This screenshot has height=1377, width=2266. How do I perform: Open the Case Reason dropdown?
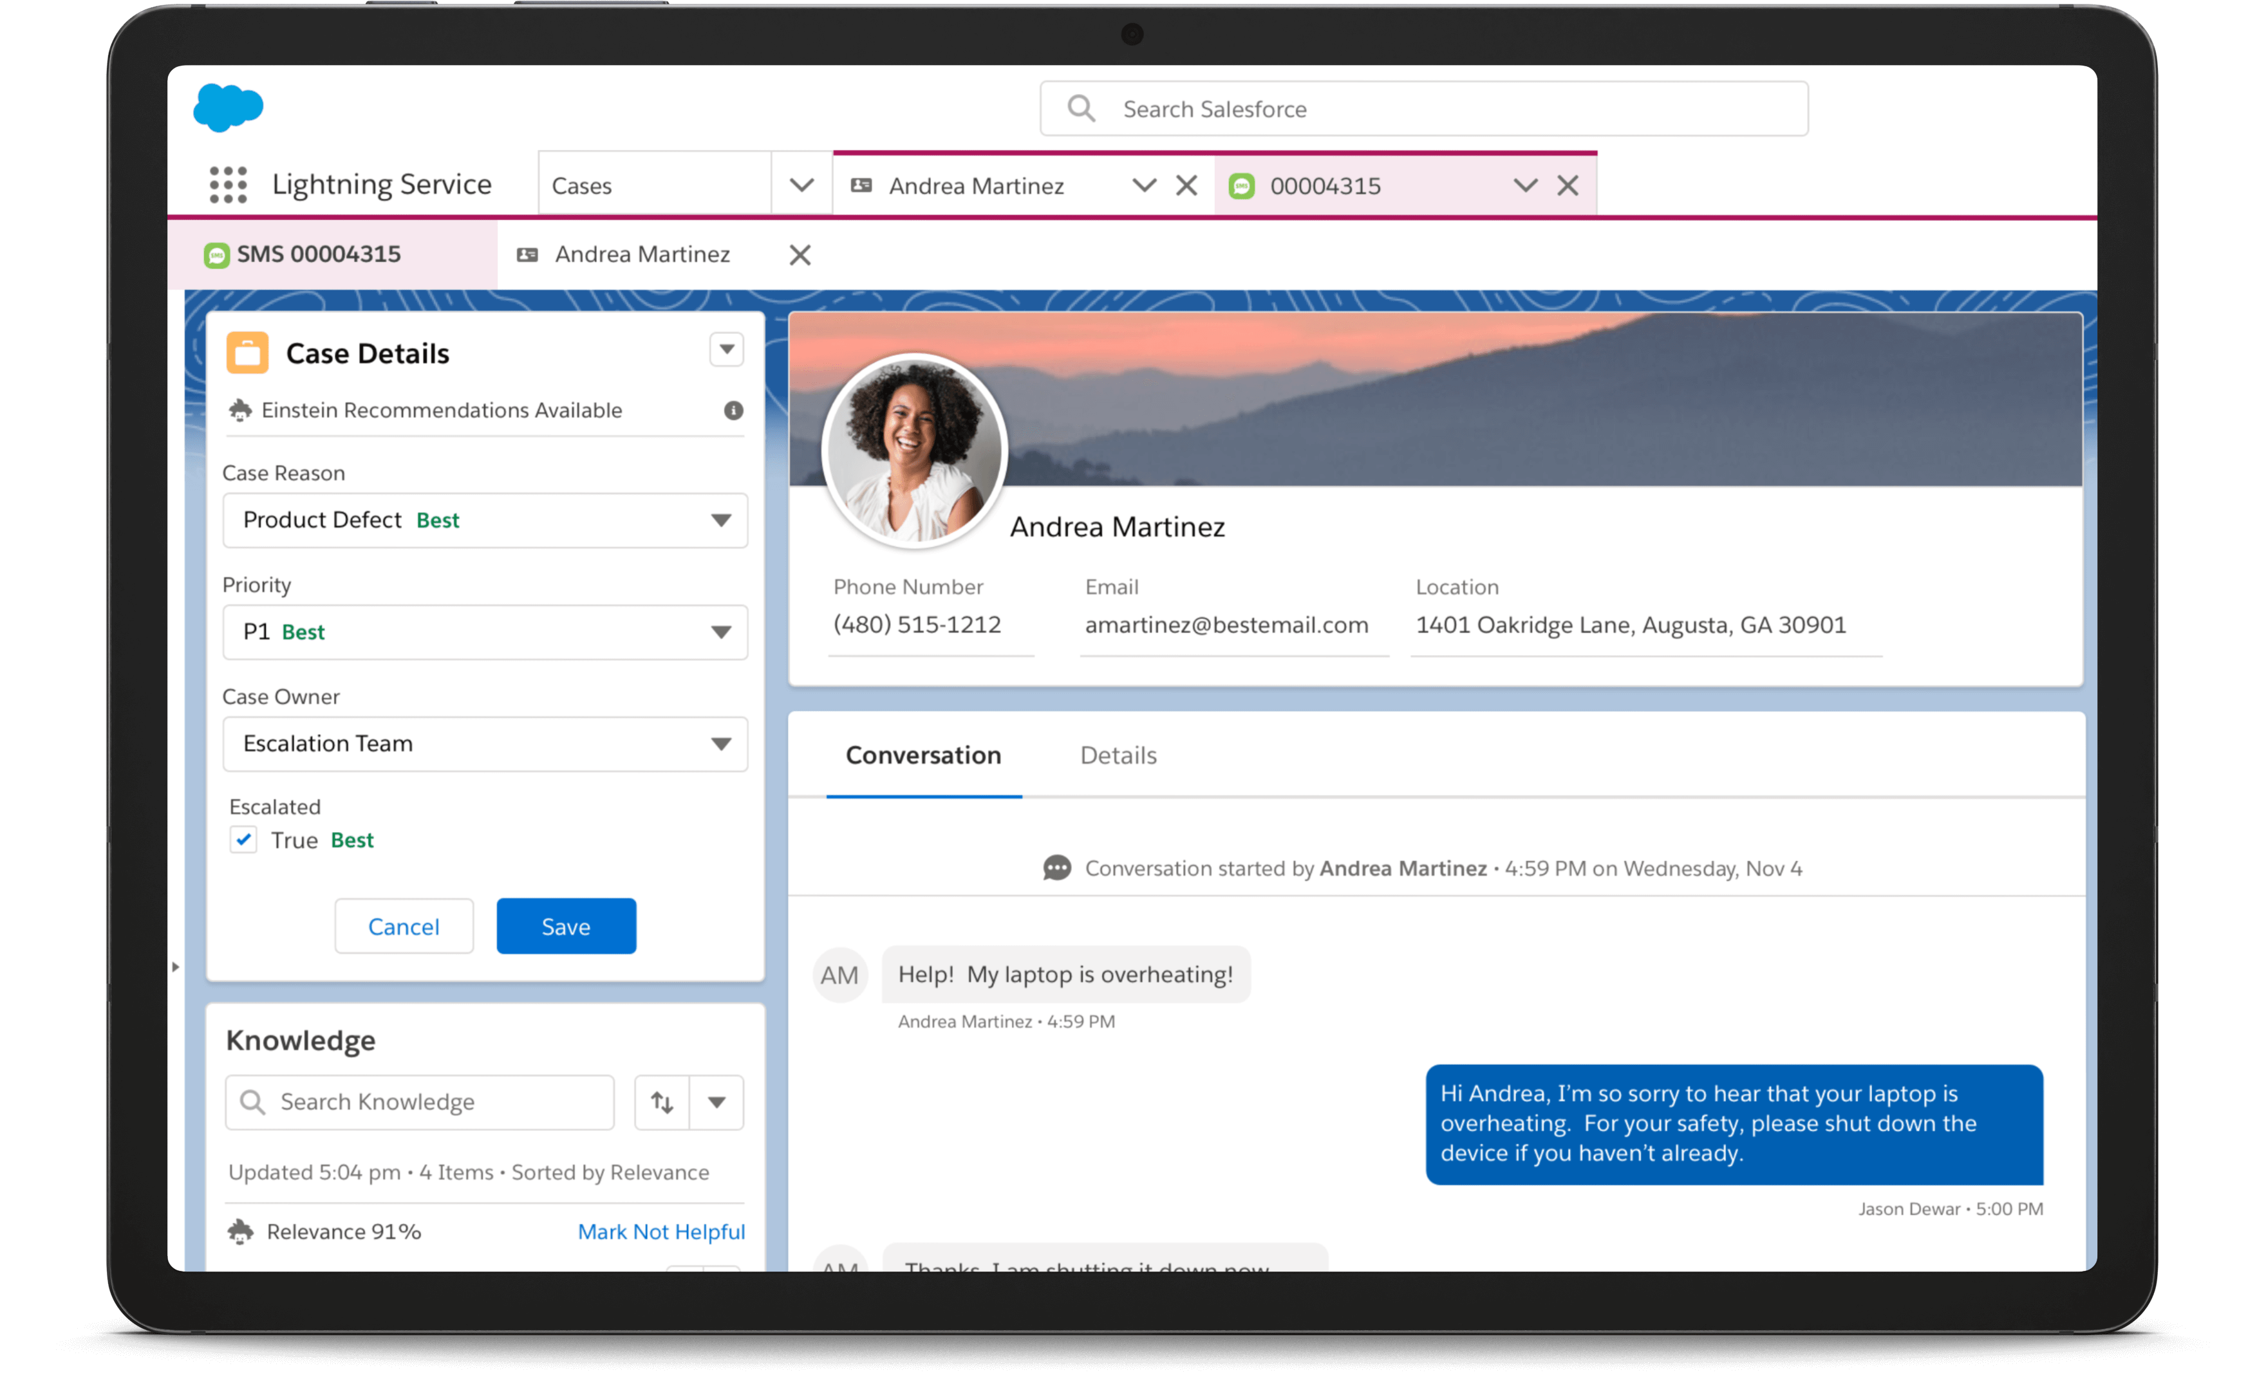tap(722, 521)
